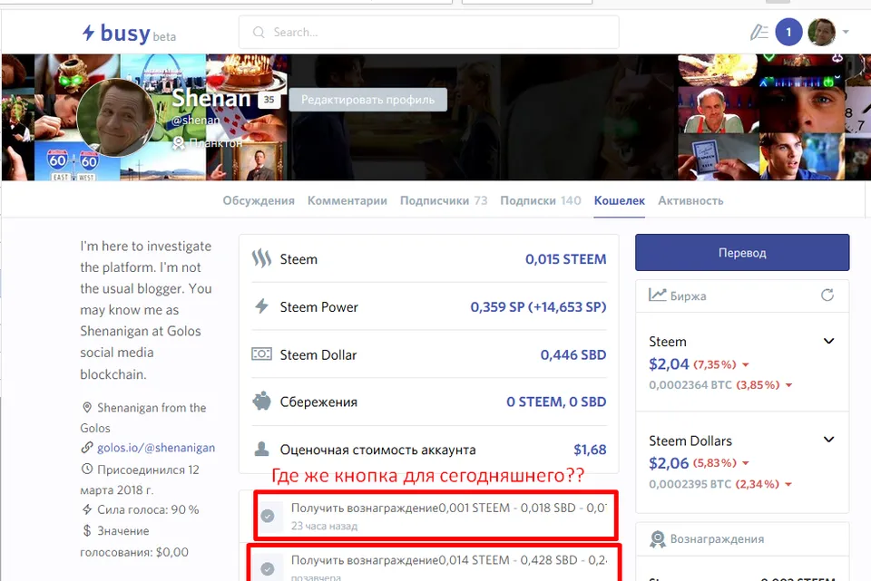Refresh the Биржа market panel
The height and width of the screenshot is (581, 871).
[827, 295]
